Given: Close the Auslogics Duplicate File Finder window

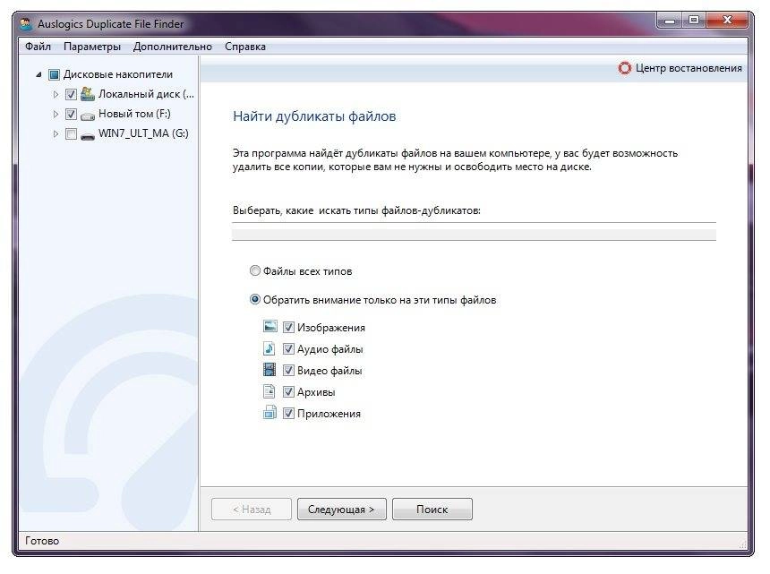Looking at the screenshot, I should point(728,21).
